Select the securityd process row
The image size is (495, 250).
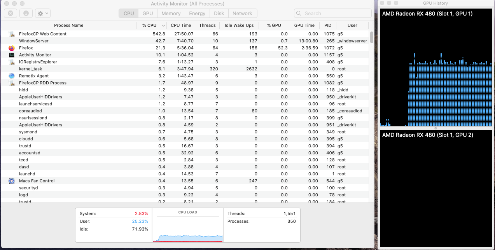tap(185, 188)
